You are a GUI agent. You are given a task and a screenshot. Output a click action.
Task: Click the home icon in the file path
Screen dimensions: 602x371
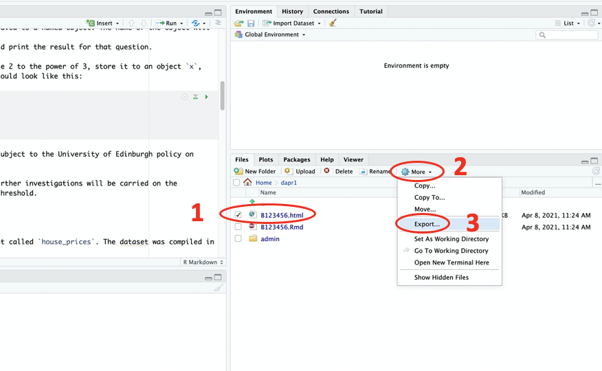(247, 183)
